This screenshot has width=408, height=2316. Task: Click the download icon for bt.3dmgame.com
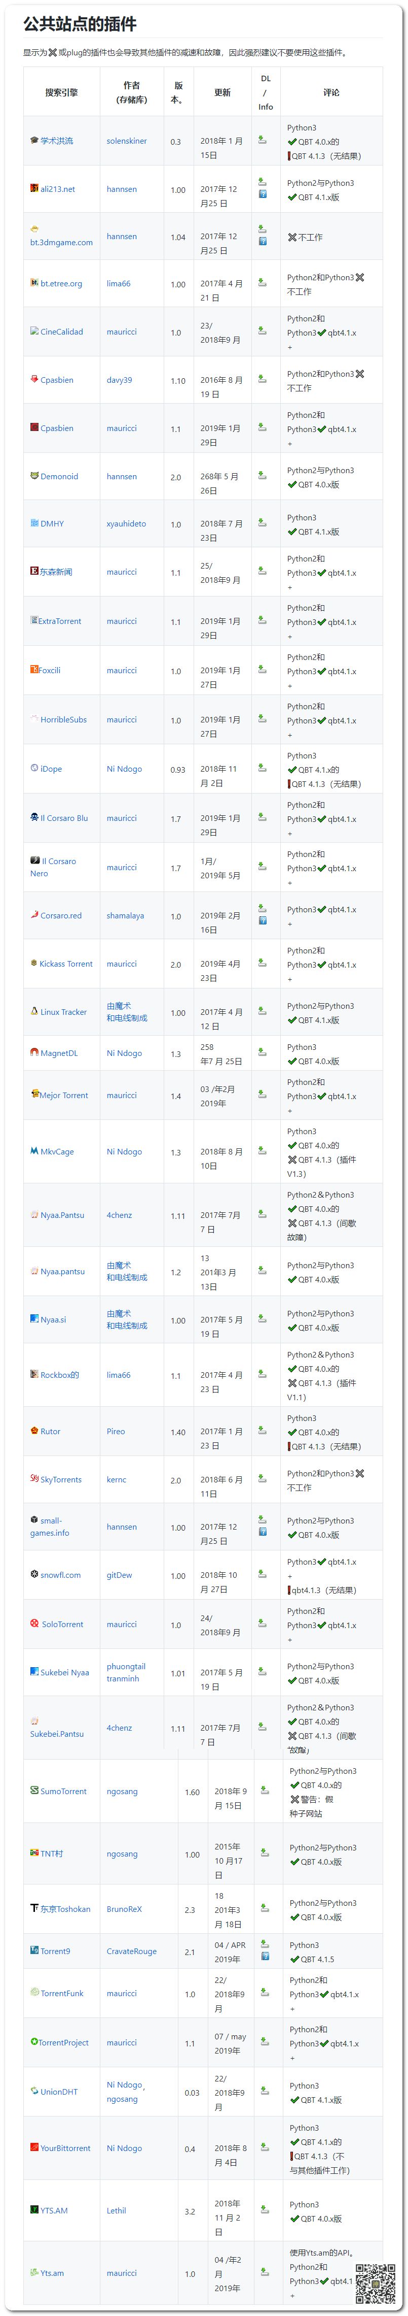[x=262, y=228]
